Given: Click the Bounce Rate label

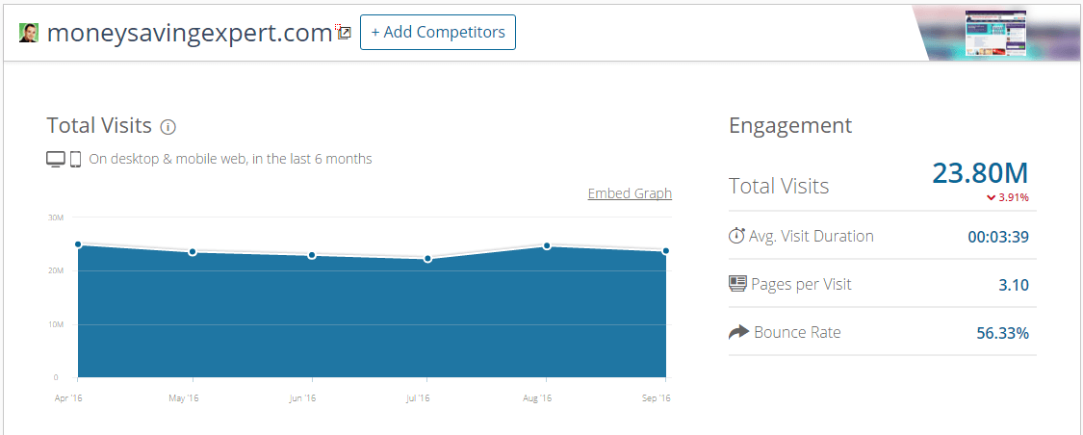Looking at the screenshot, I should click(798, 332).
